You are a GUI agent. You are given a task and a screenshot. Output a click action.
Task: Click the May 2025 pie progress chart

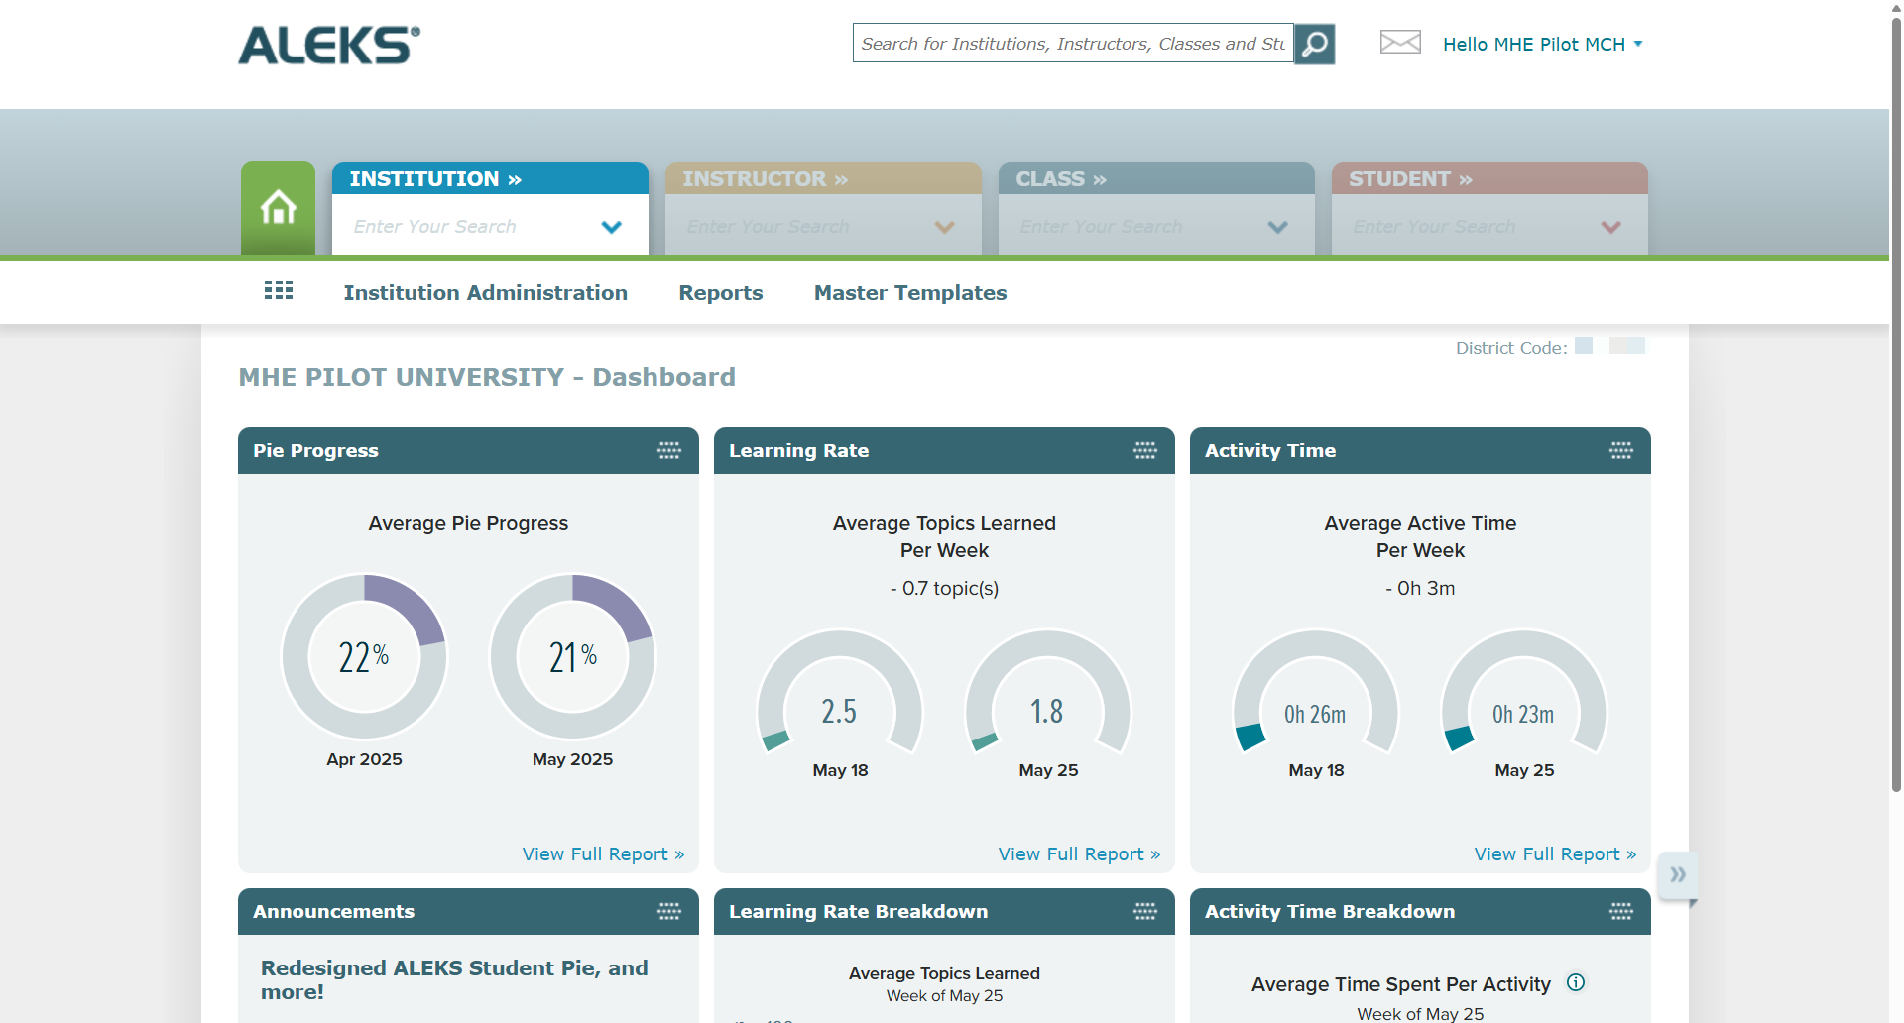573,656
